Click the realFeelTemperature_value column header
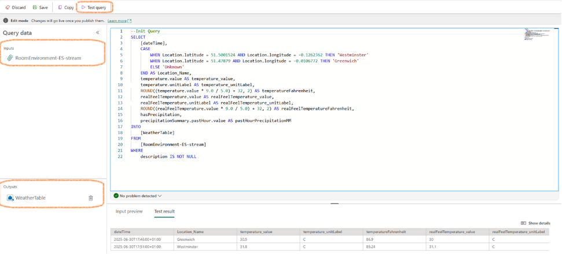The height and width of the screenshot is (254, 562). click(x=458, y=232)
